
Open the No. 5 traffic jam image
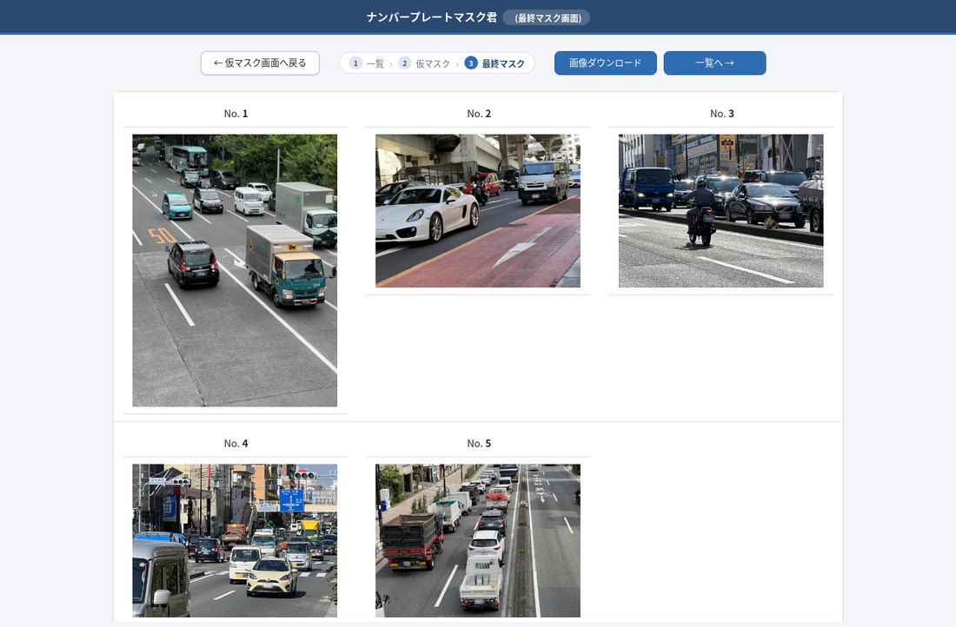click(x=478, y=540)
